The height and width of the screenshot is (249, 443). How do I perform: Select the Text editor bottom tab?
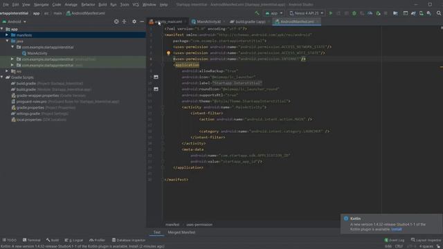tap(157, 232)
